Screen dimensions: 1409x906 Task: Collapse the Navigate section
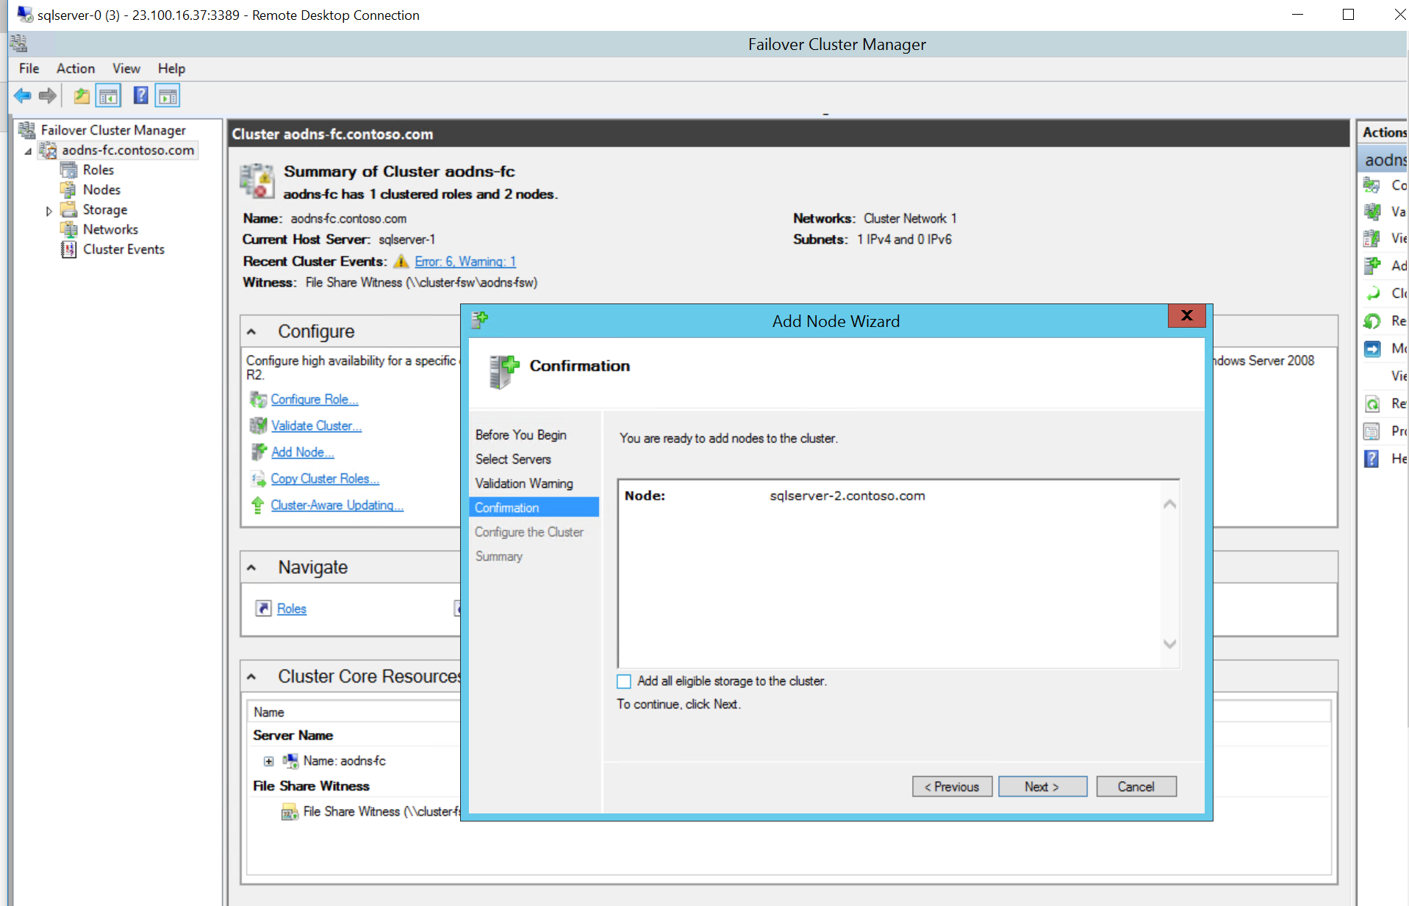(251, 568)
